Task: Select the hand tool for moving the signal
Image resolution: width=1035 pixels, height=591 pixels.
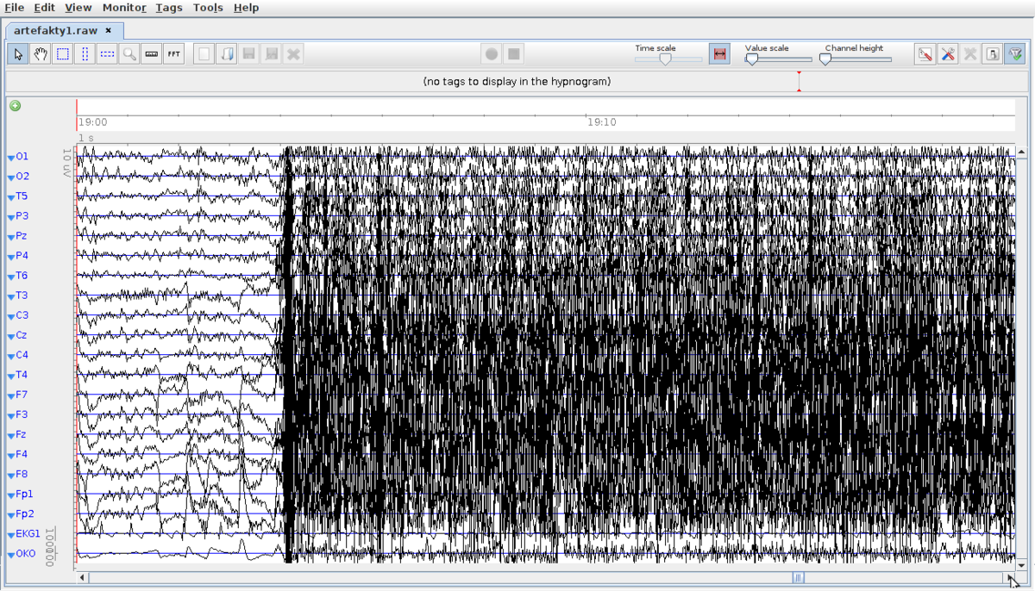Action: tap(40, 53)
